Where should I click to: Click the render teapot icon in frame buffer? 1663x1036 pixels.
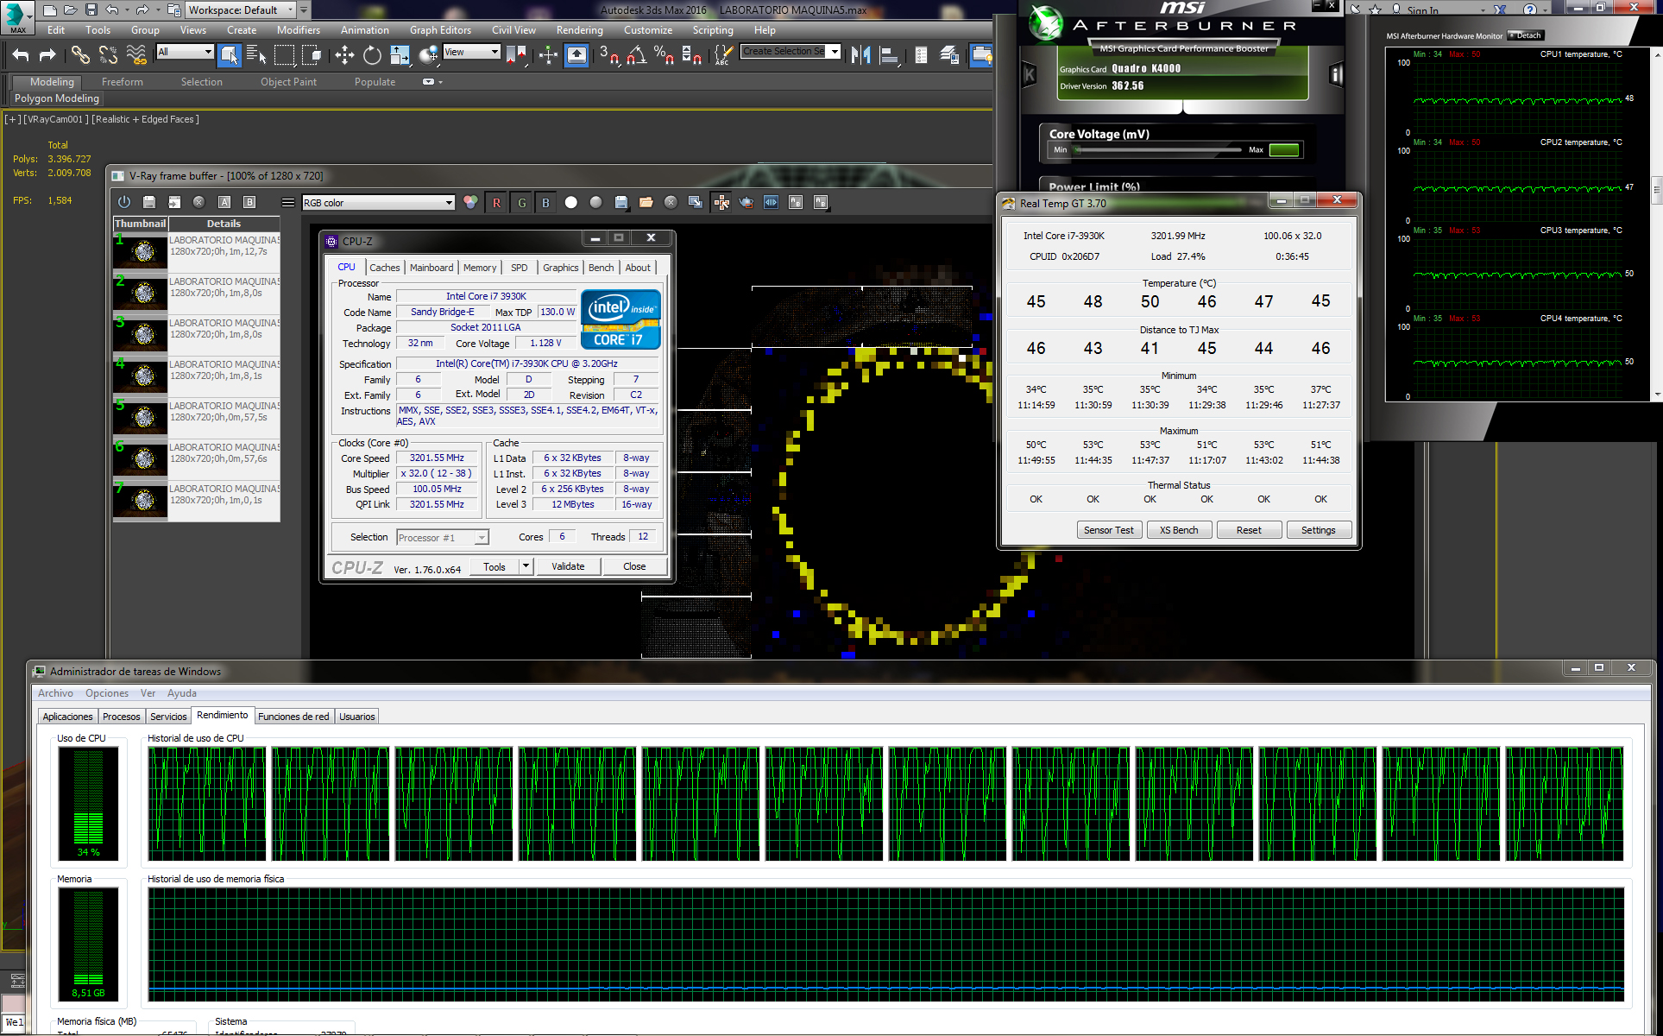pyautogui.click(x=746, y=202)
